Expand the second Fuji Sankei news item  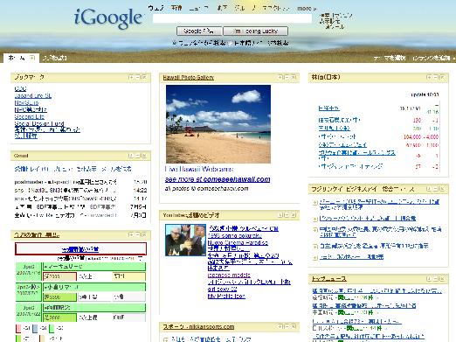(315, 219)
